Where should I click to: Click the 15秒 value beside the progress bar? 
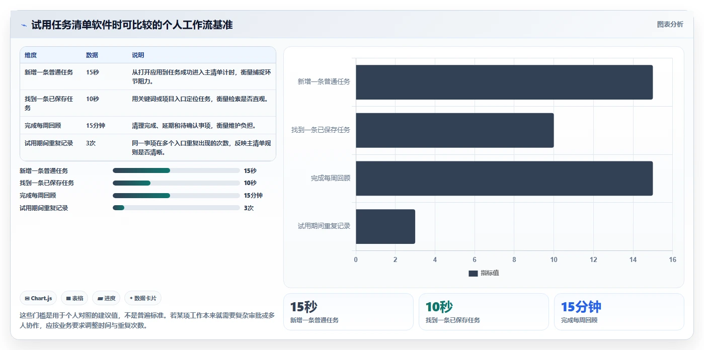click(x=250, y=170)
